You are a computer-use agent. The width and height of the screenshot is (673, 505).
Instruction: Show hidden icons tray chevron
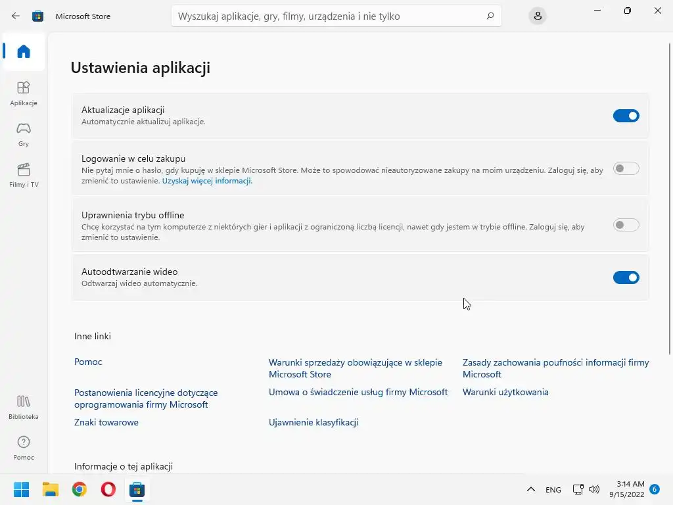click(x=531, y=489)
